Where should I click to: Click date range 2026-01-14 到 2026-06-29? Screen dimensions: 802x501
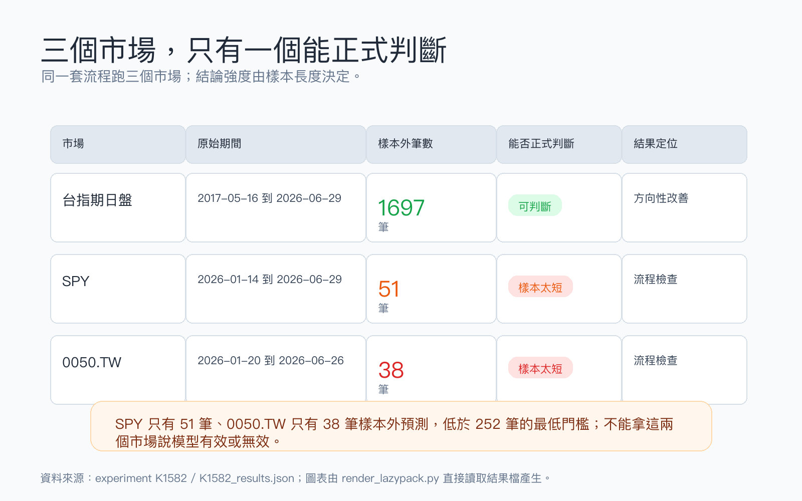(270, 280)
